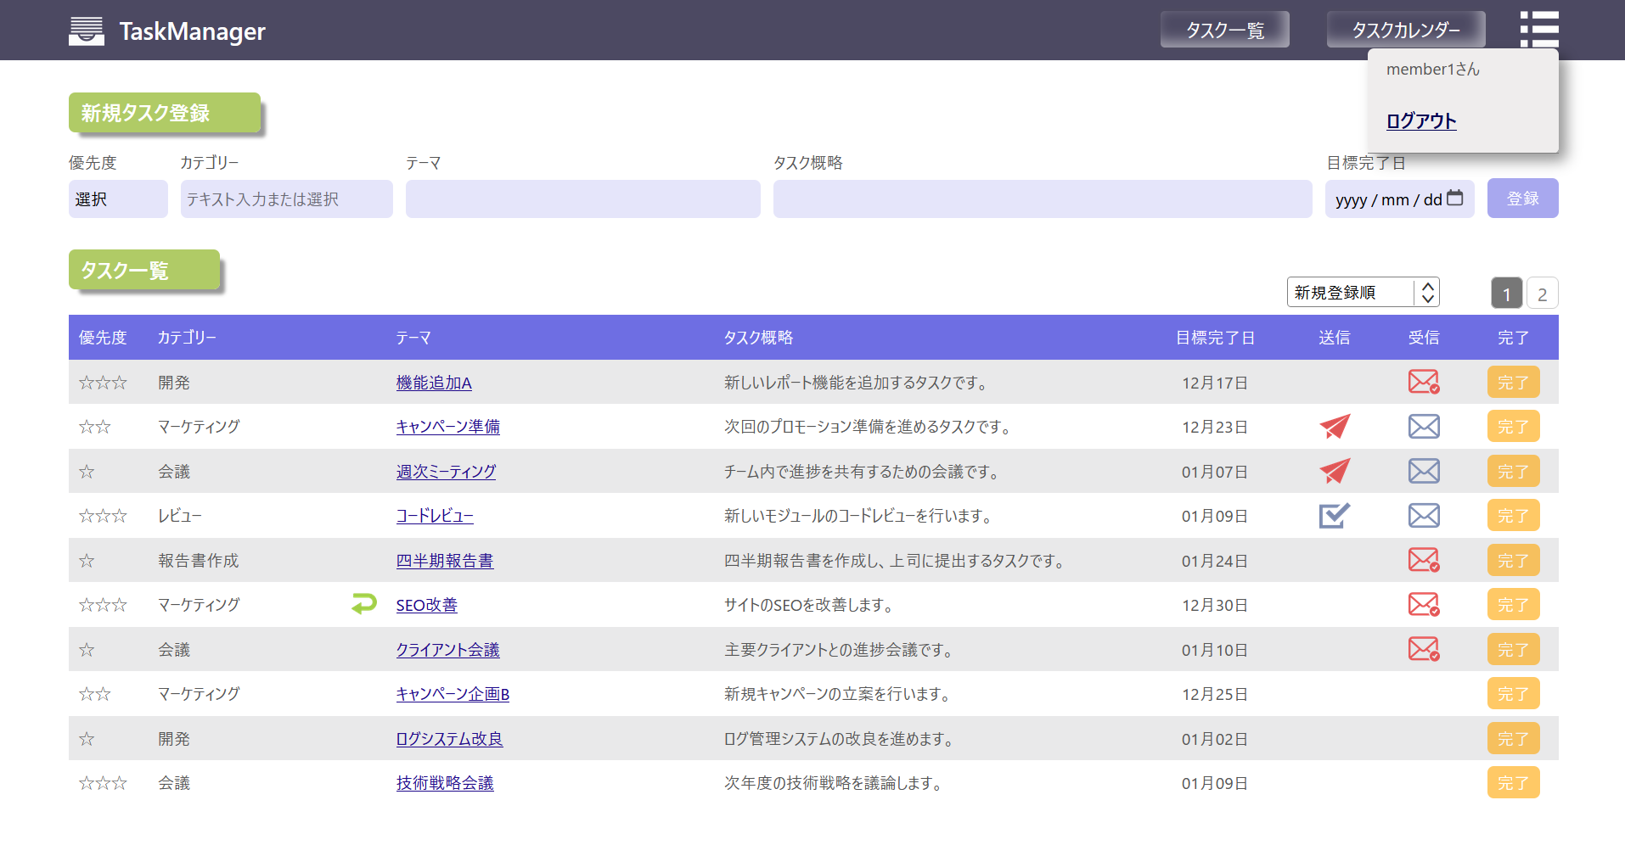Open the 優先度 選択 dropdown
Viewport: 1625px width, 845px height.
(118, 199)
